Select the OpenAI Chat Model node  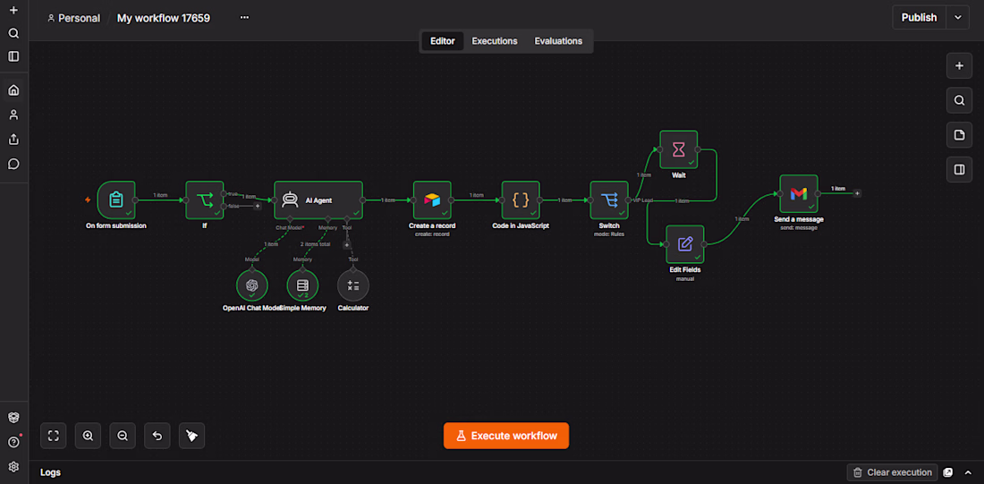252,285
